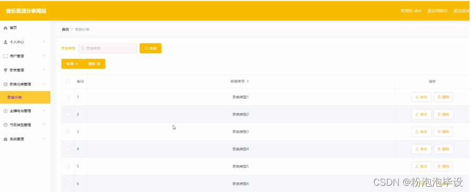471x192 pixels.
Task: Open 管理员 abo in the top bar
Action: pyautogui.click(x=411, y=11)
